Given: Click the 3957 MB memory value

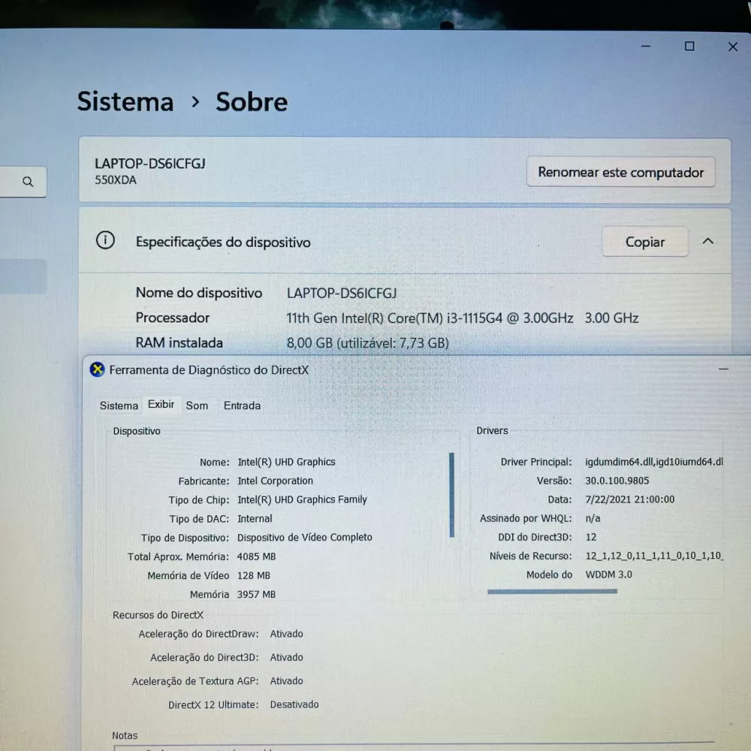Looking at the screenshot, I should click(x=256, y=594).
